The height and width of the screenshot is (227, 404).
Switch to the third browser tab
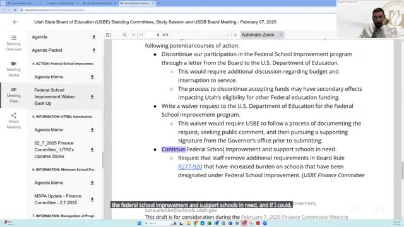100,3
